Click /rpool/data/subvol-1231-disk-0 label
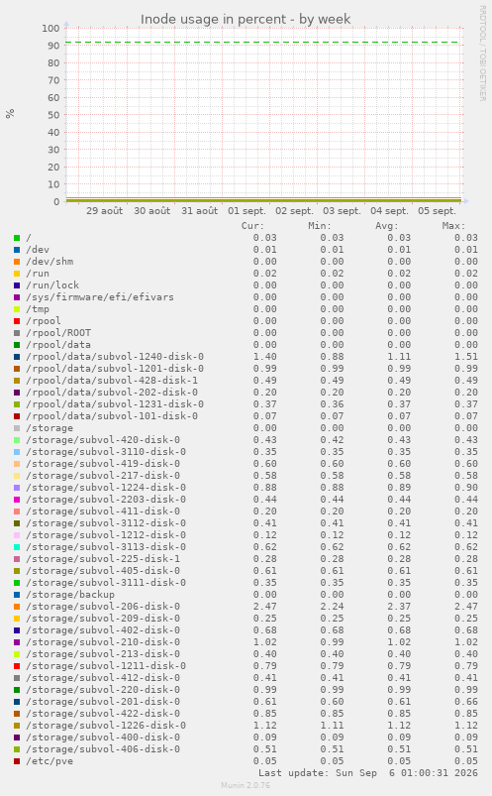492x796 pixels. pyautogui.click(x=115, y=404)
